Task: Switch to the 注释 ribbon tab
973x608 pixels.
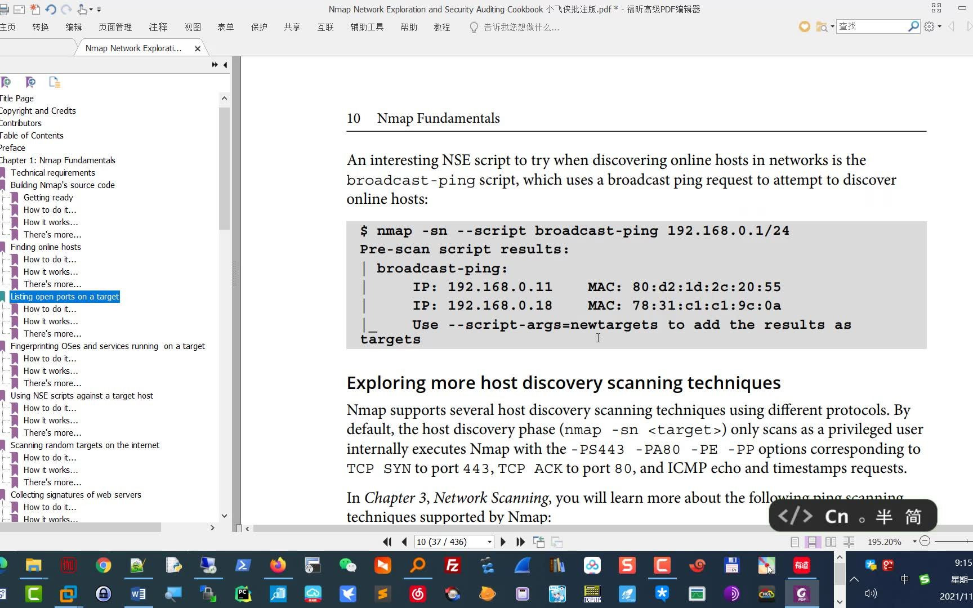Action: tap(158, 26)
